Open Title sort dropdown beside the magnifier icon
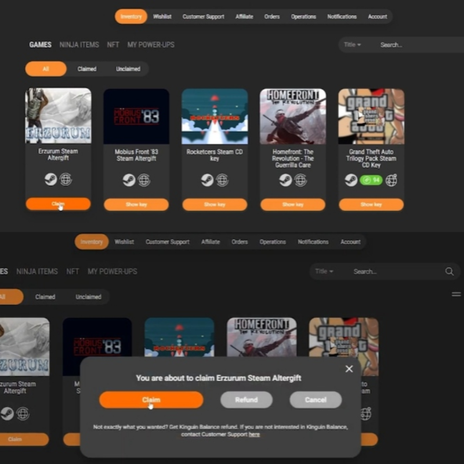This screenshot has height=464, width=464. click(x=324, y=271)
